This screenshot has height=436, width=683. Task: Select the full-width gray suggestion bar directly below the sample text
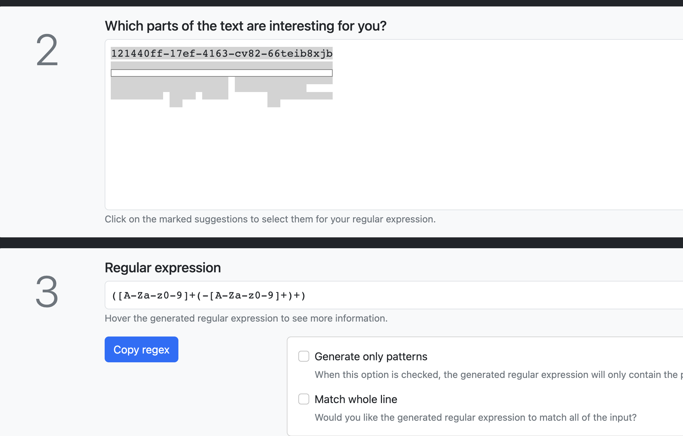[x=222, y=65]
